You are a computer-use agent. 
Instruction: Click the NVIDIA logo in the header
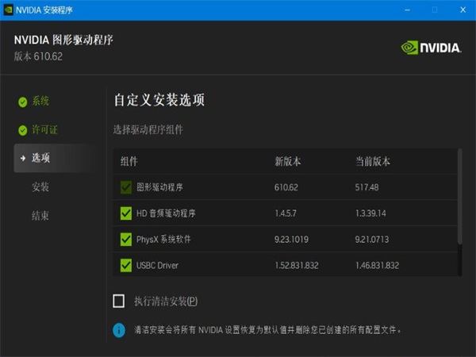(431, 48)
